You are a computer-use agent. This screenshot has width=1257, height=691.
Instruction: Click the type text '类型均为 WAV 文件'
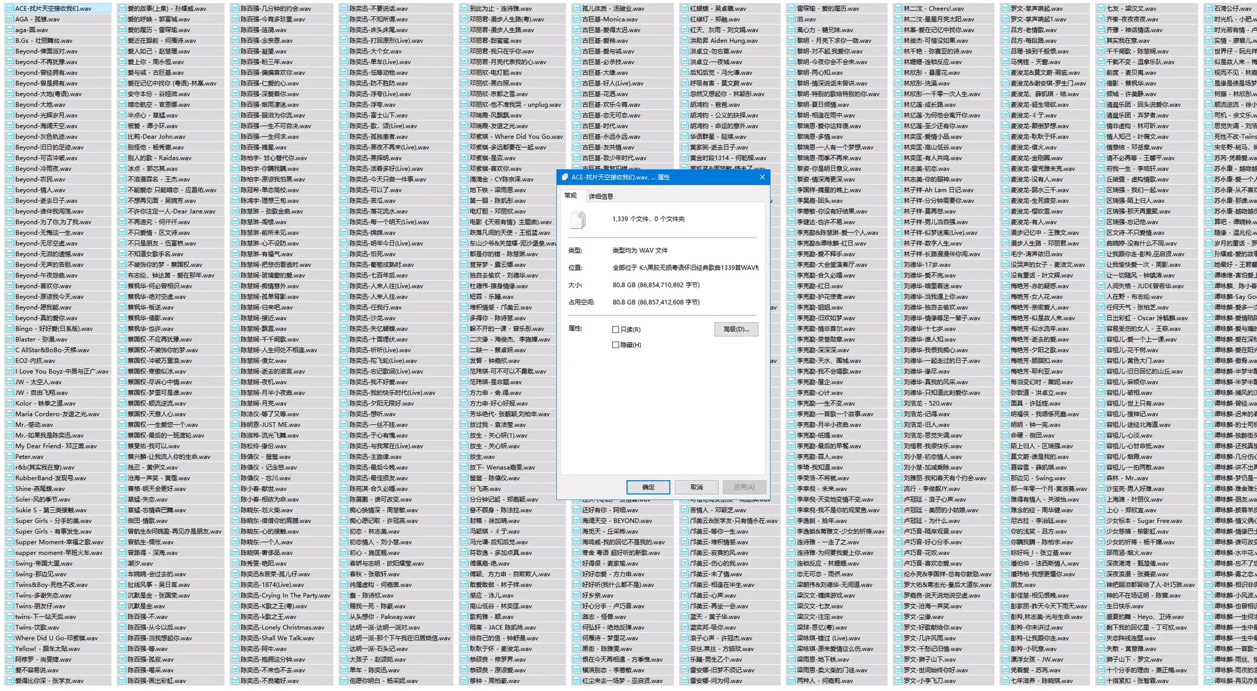640,251
